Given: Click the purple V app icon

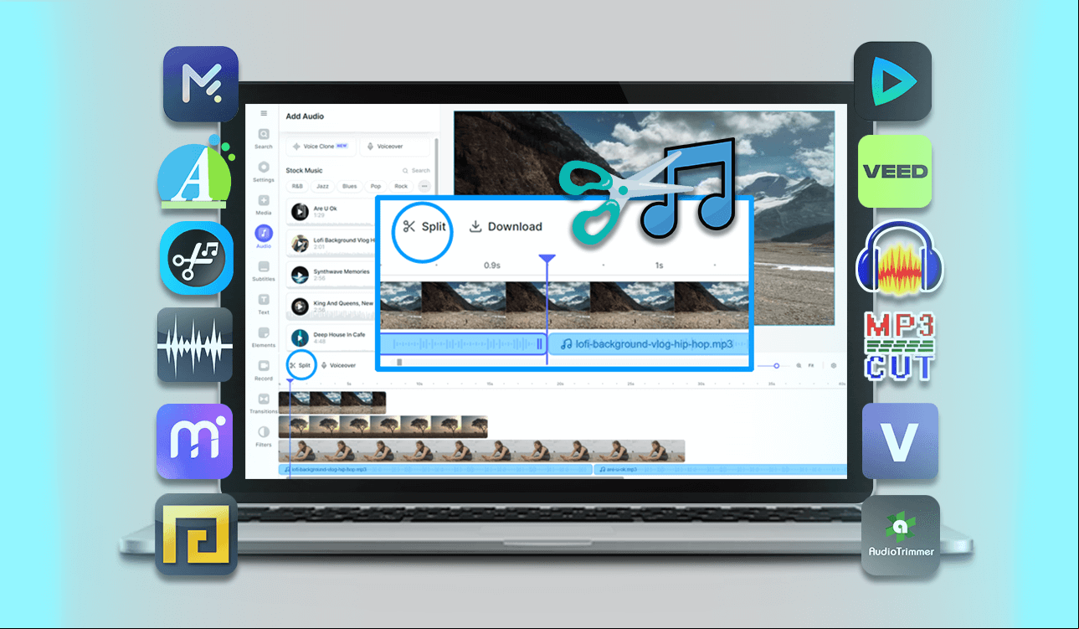Looking at the screenshot, I should coord(900,442).
